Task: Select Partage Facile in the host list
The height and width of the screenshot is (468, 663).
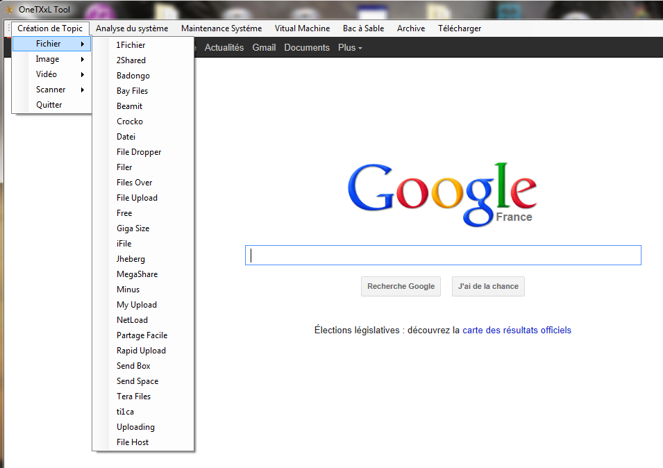Action: (x=143, y=335)
